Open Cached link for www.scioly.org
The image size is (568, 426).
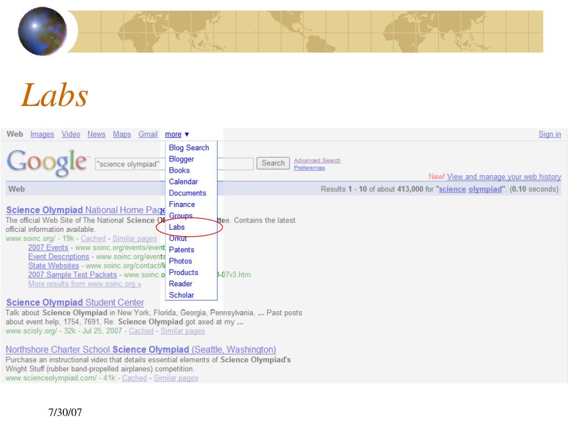click(x=141, y=331)
